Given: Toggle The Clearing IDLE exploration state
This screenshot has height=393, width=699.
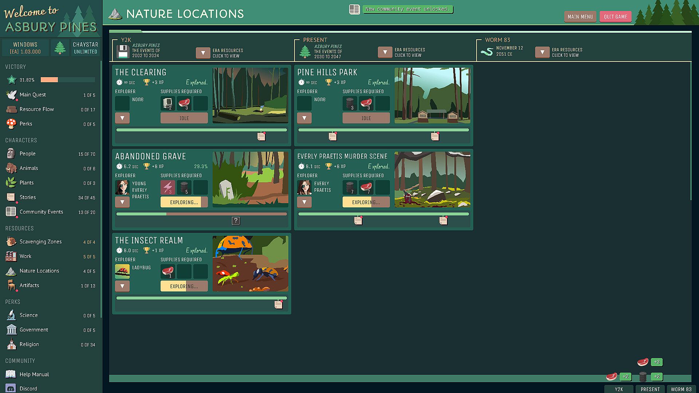Looking at the screenshot, I should [x=184, y=118].
